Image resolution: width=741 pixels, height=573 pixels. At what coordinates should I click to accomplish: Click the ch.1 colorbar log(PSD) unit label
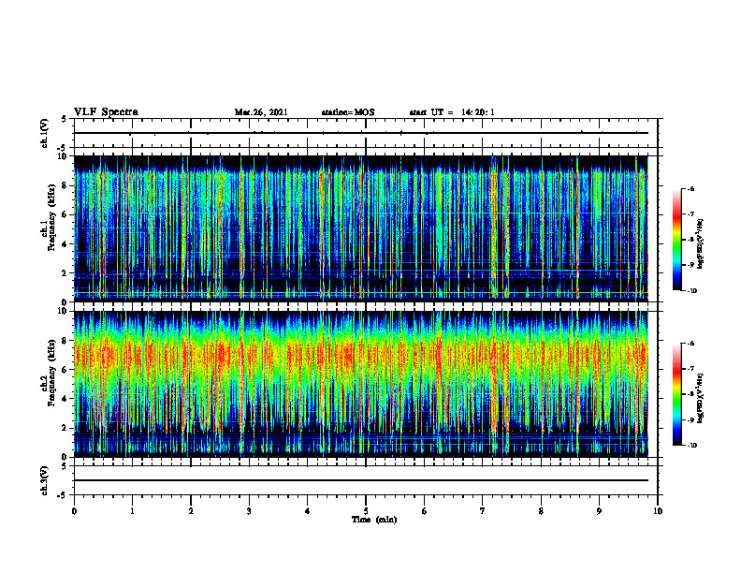[x=701, y=244]
